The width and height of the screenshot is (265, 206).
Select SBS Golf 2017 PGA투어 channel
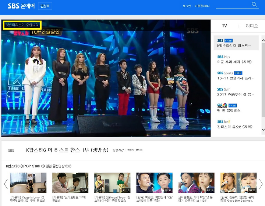pyautogui.click(x=236, y=92)
